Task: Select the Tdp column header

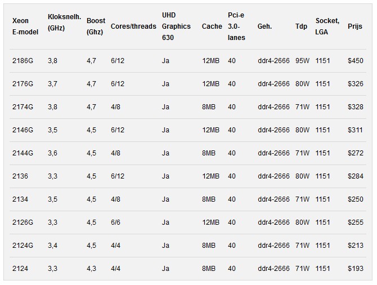Action: [301, 26]
